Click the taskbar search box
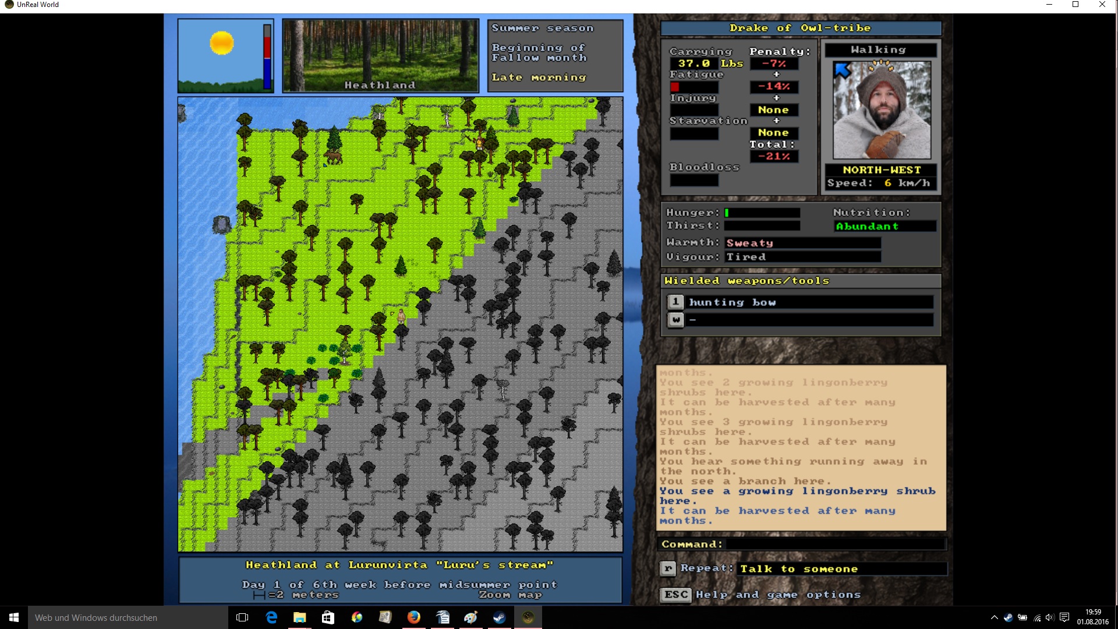This screenshot has width=1118, height=629. pos(128,617)
